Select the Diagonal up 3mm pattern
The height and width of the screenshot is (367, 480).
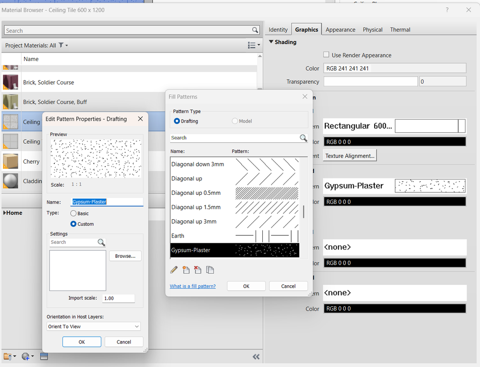click(x=235, y=221)
